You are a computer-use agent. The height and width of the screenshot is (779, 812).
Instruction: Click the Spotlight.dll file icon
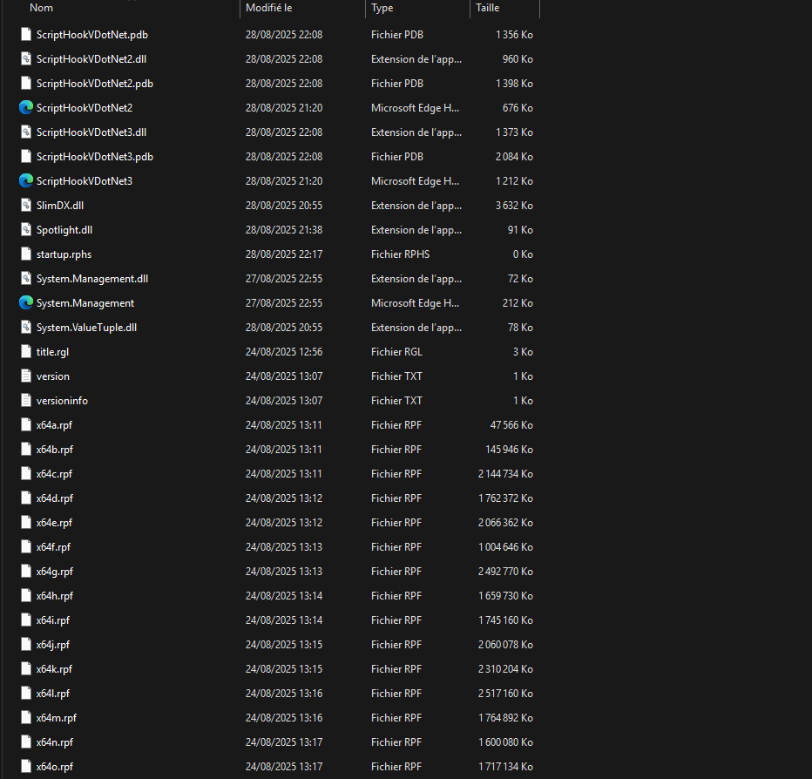(x=26, y=230)
